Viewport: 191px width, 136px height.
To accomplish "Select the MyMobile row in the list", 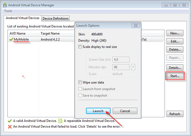I will click(x=86, y=39).
